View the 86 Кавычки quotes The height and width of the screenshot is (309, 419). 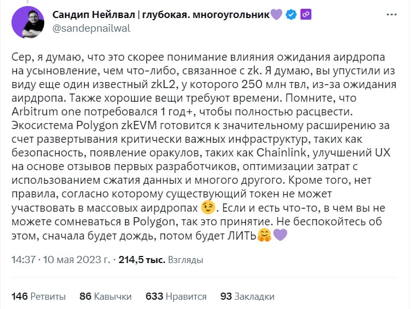(x=105, y=296)
